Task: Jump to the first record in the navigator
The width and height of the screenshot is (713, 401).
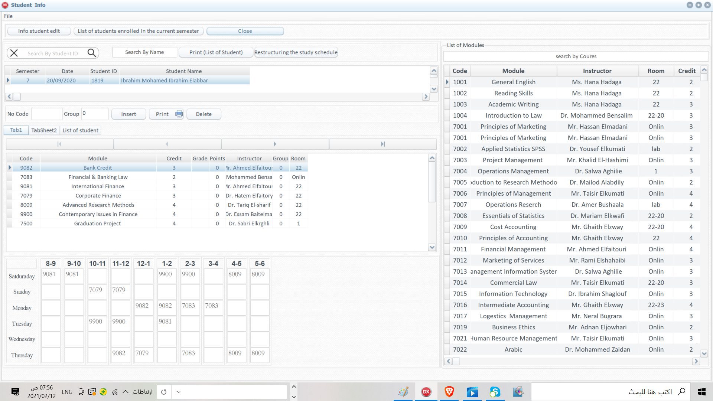Action: click(59, 144)
